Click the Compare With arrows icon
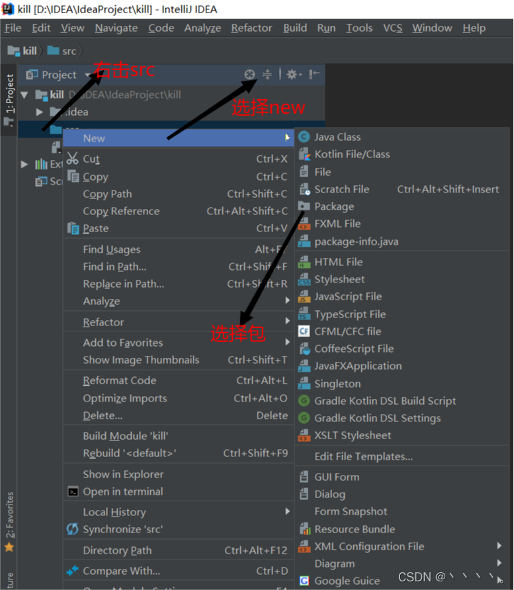514x590 pixels. click(72, 570)
